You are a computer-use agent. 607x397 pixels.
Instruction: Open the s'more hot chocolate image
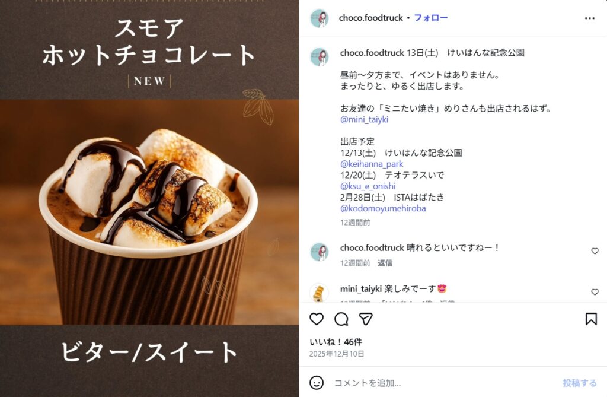point(149,198)
